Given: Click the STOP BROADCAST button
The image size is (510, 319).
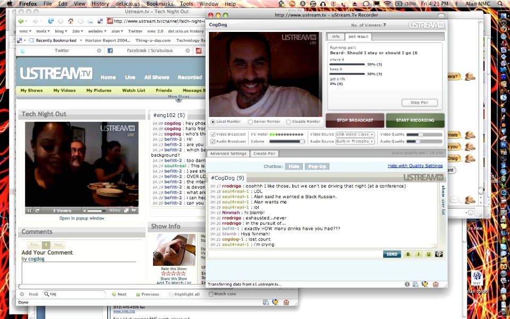Looking at the screenshot, I should 355,121.
